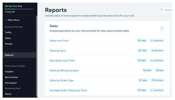This screenshot has height=100, width=175.
Task: Collapse the Sales reports section
Action: [162, 29]
